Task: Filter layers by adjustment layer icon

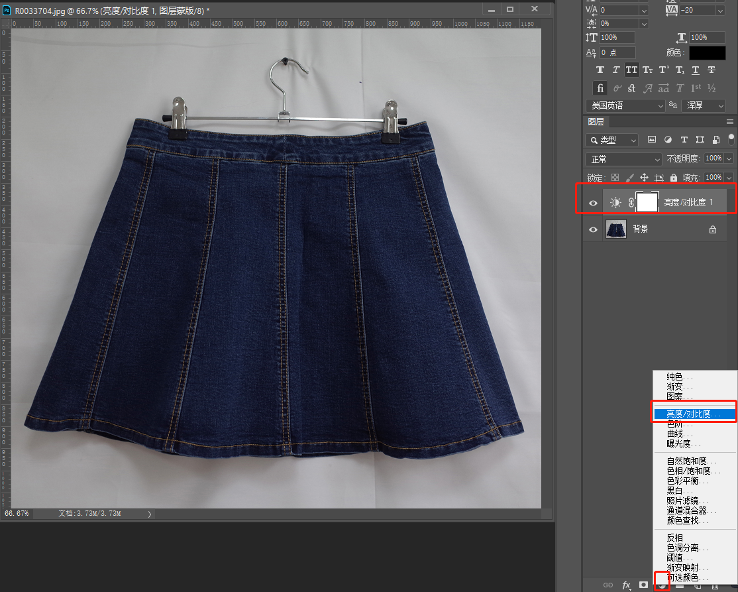Action: click(668, 140)
